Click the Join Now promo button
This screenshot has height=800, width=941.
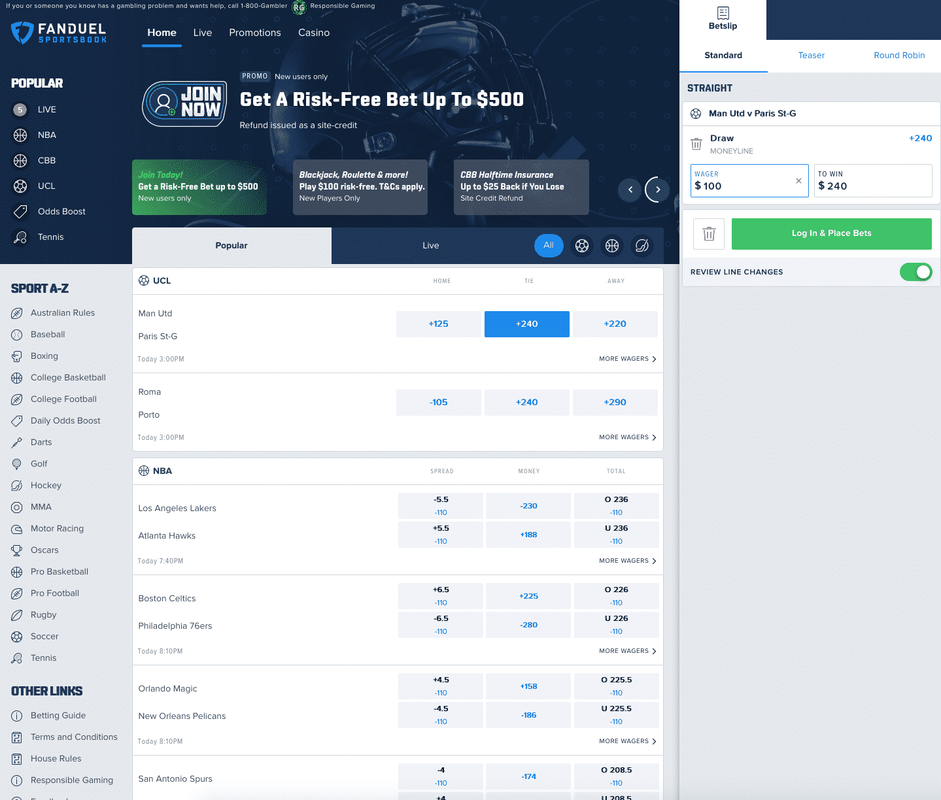pyautogui.click(x=185, y=104)
